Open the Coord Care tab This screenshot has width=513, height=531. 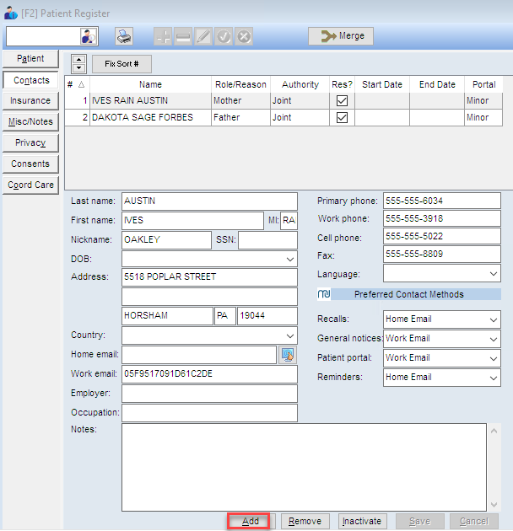30,185
